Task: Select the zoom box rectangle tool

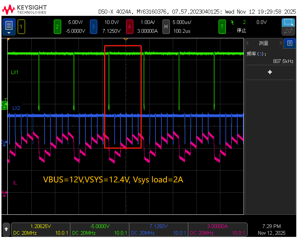Action: click(288, 22)
